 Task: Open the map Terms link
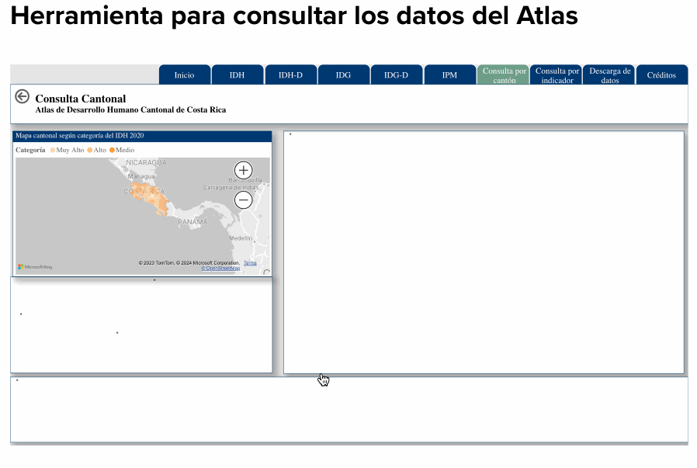click(250, 263)
